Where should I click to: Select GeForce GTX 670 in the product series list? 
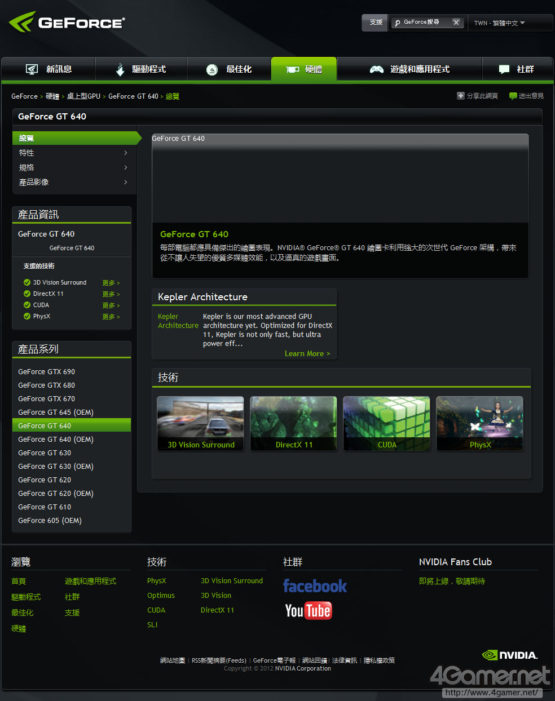click(46, 399)
